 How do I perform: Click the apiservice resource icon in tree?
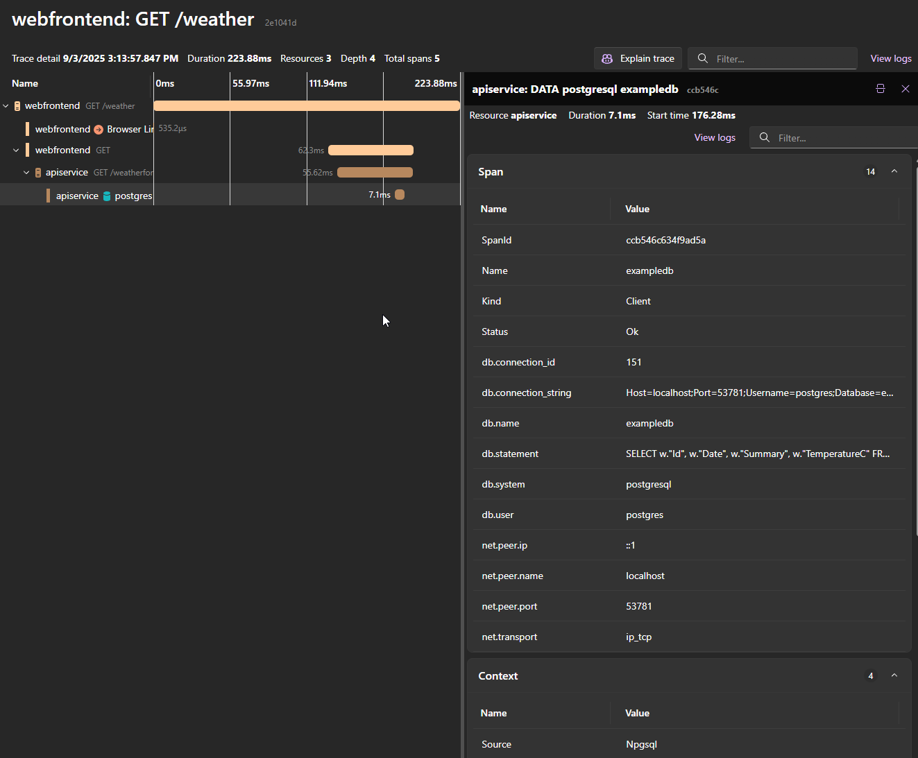point(37,172)
